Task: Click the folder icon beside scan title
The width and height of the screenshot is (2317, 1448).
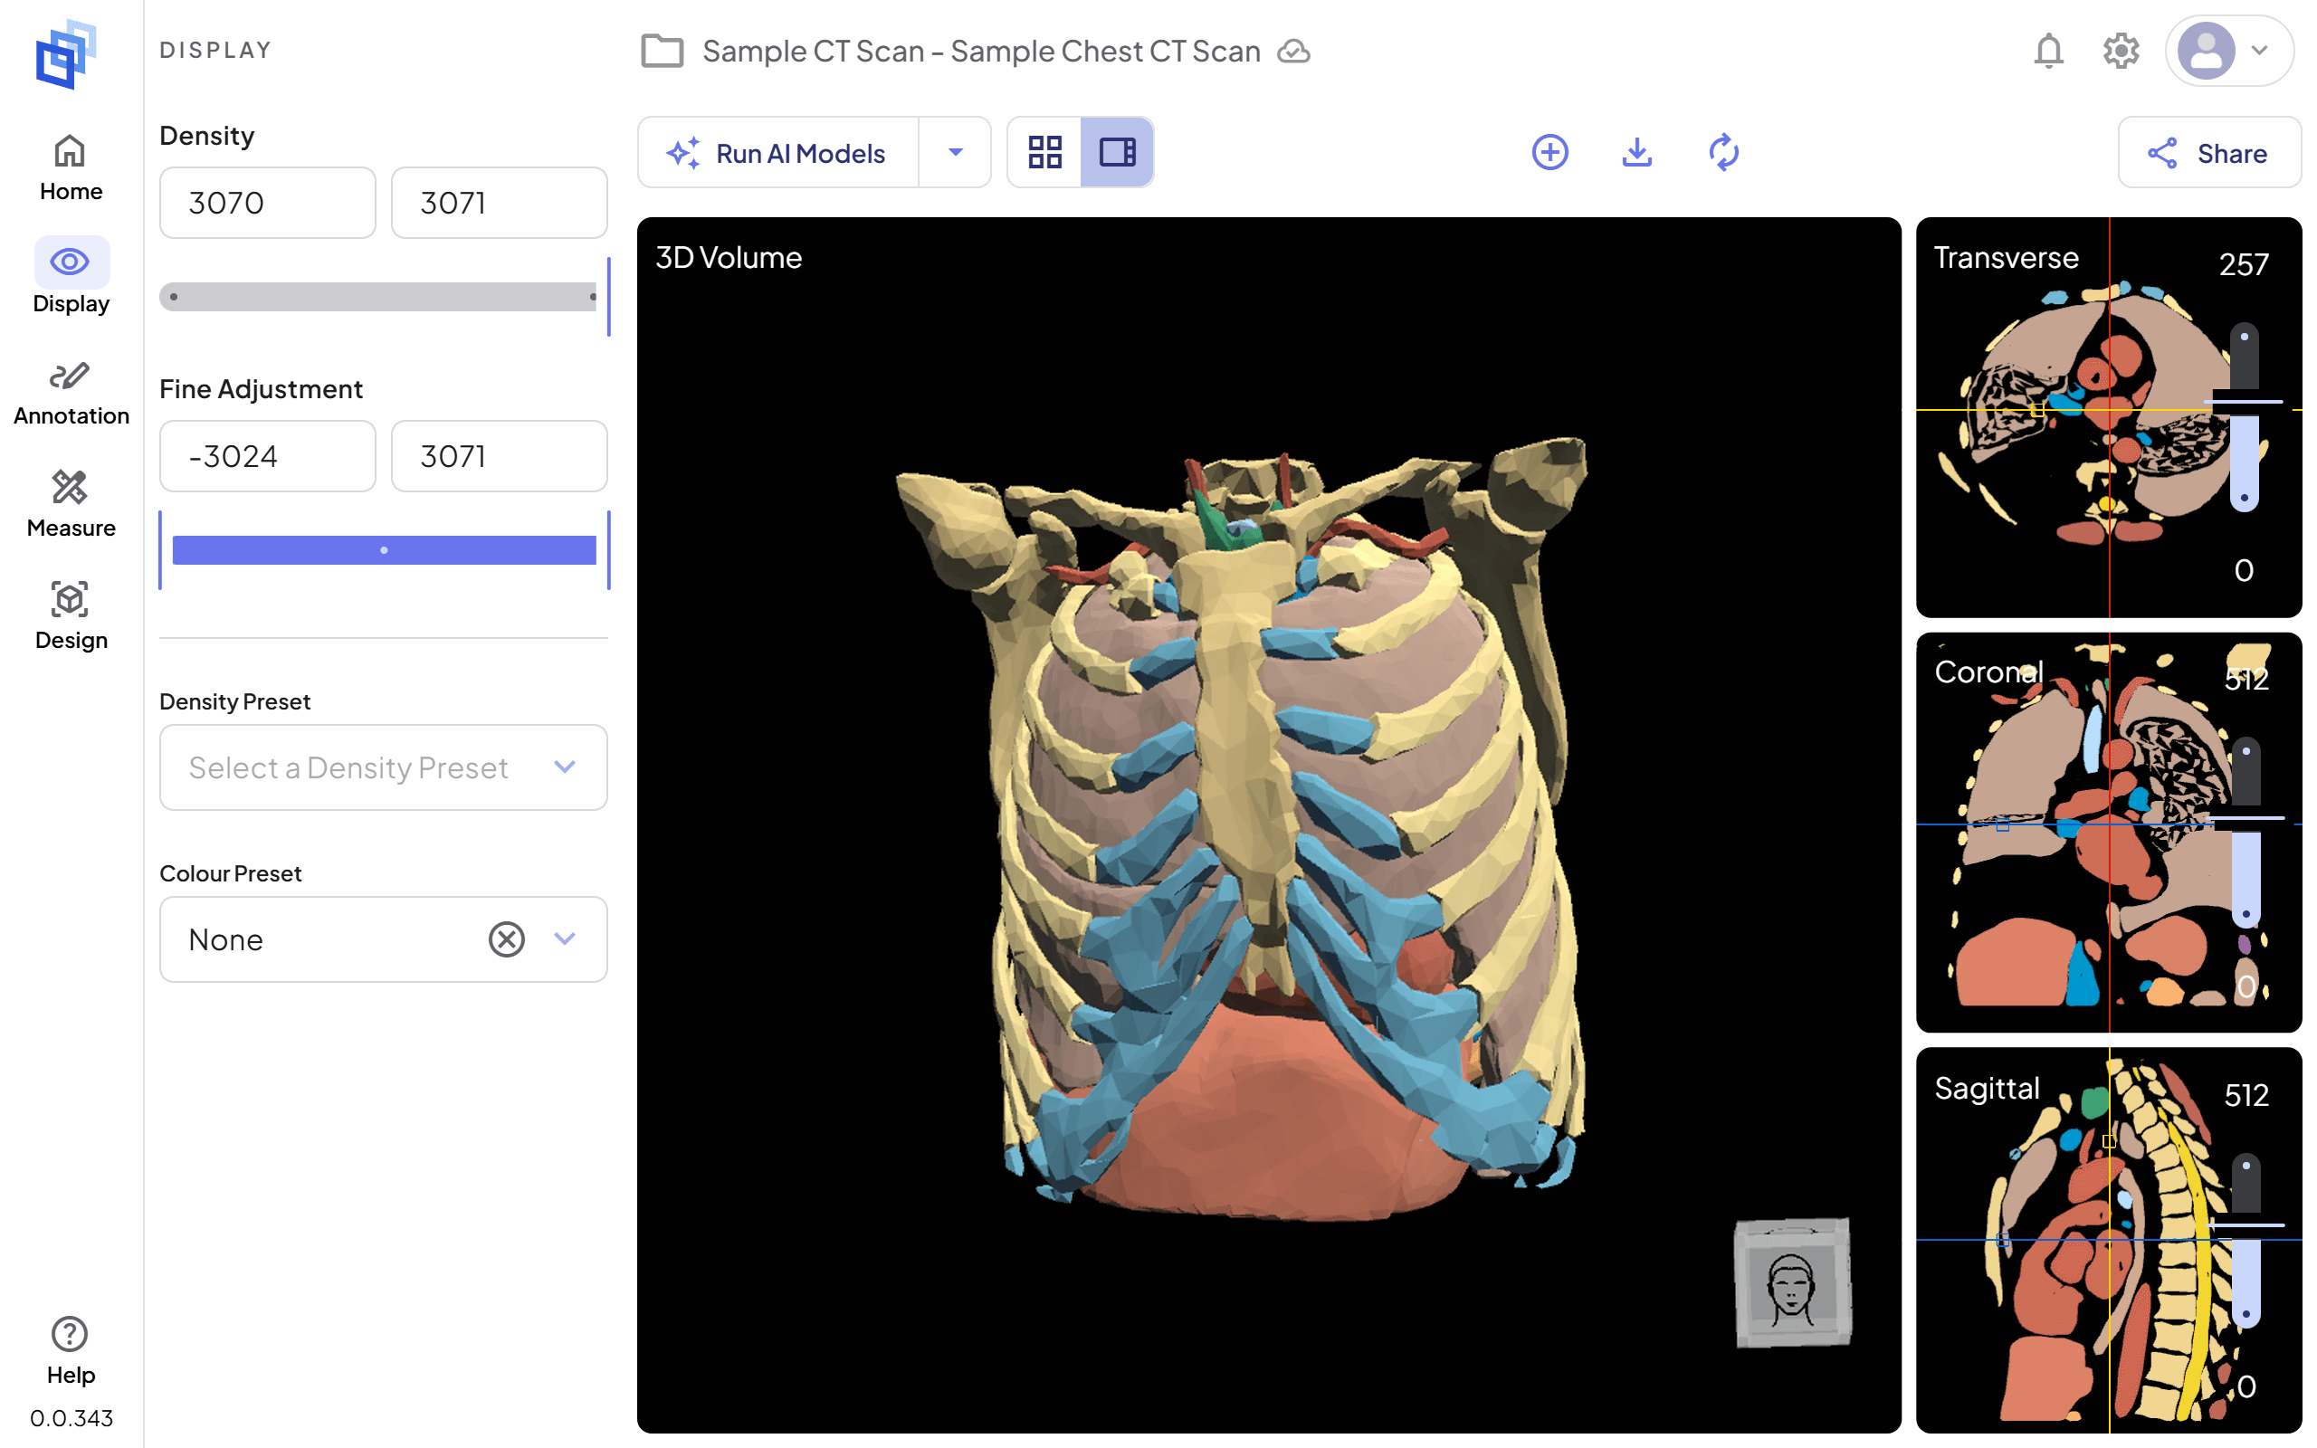Action: (662, 51)
